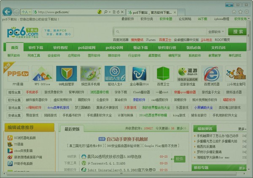Open the 金山毒霸2014 icon

tap(139, 74)
